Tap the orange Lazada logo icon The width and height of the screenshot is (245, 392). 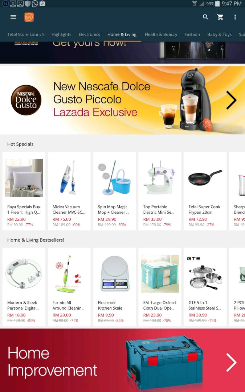(29, 17)
